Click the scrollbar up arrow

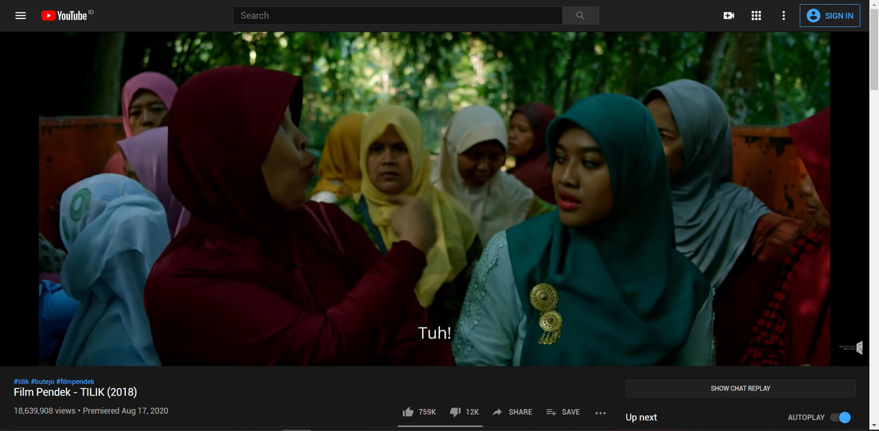tap(874, 4)
